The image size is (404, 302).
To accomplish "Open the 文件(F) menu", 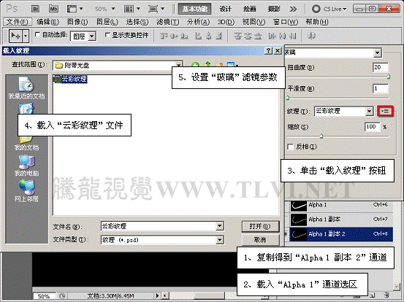I will point(17,22).
